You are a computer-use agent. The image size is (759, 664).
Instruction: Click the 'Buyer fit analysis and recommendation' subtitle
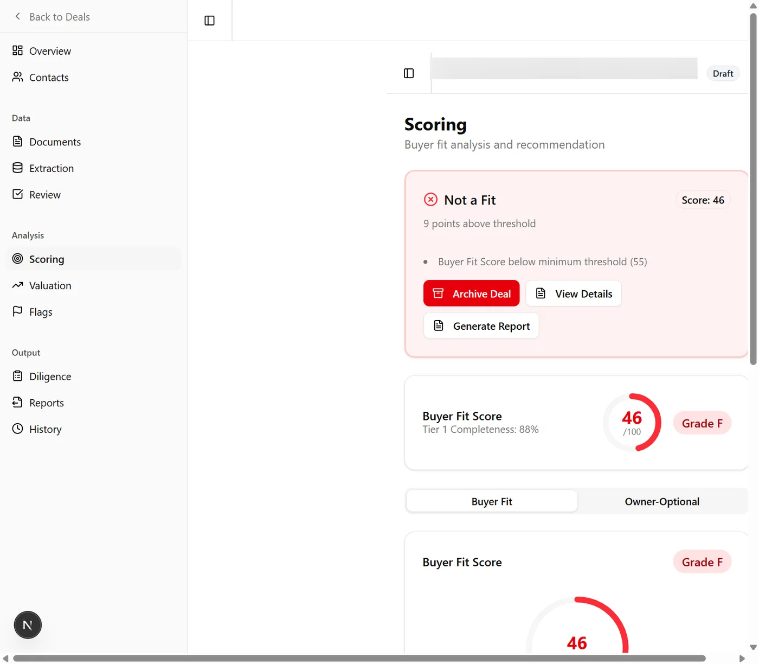click(x=504, y=145)
